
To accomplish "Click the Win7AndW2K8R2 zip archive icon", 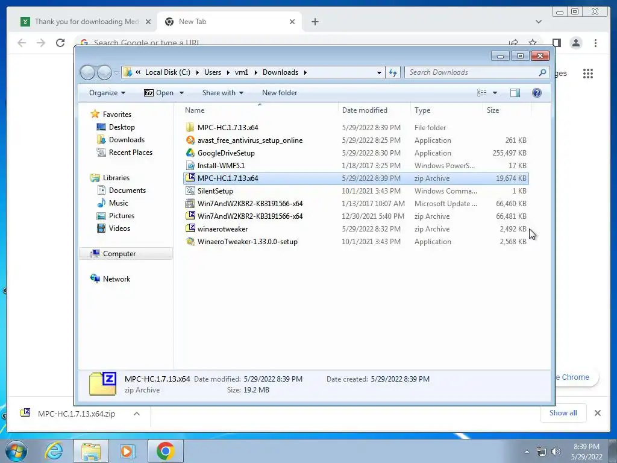I will tap(190, 216).
